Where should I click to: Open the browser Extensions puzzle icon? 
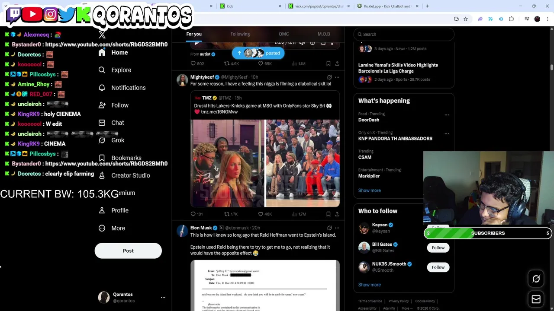[512, 19]
